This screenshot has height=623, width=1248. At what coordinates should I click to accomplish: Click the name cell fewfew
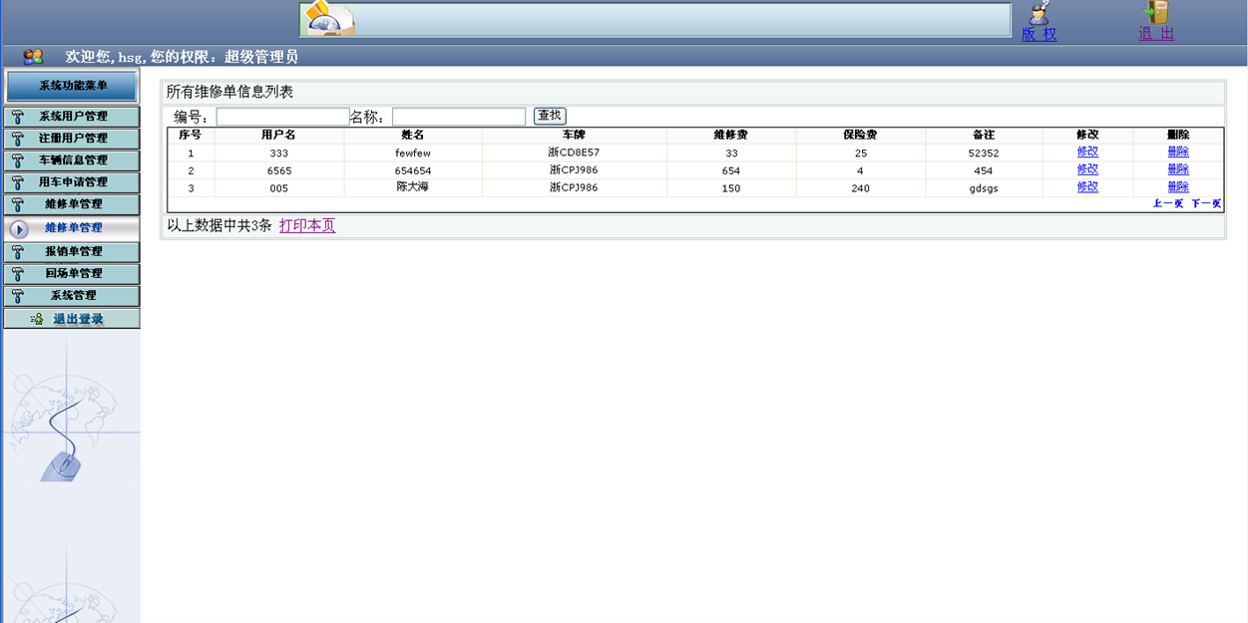coord(413,154)
